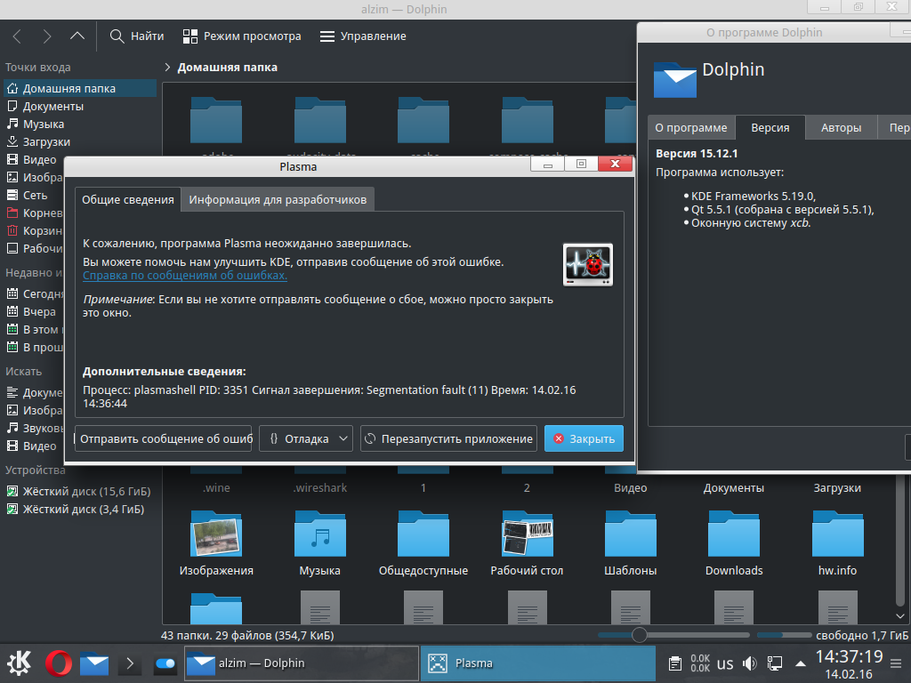The image size is (911, 683).
Task: Select Версия tab in About Dolphin
Action: 770,128
